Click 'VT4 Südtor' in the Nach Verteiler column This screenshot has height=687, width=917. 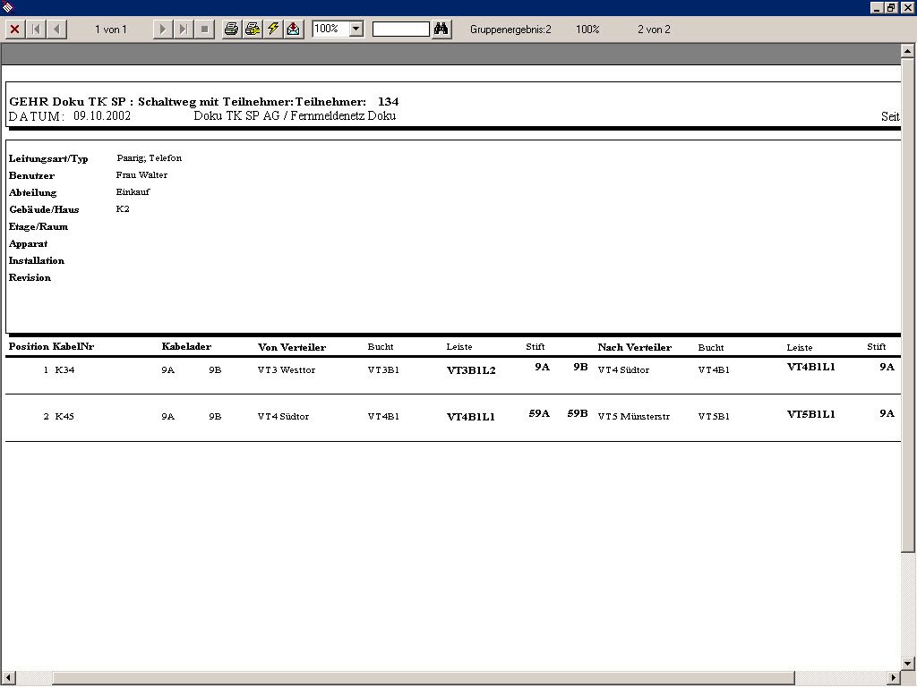(x=623, y=369)
